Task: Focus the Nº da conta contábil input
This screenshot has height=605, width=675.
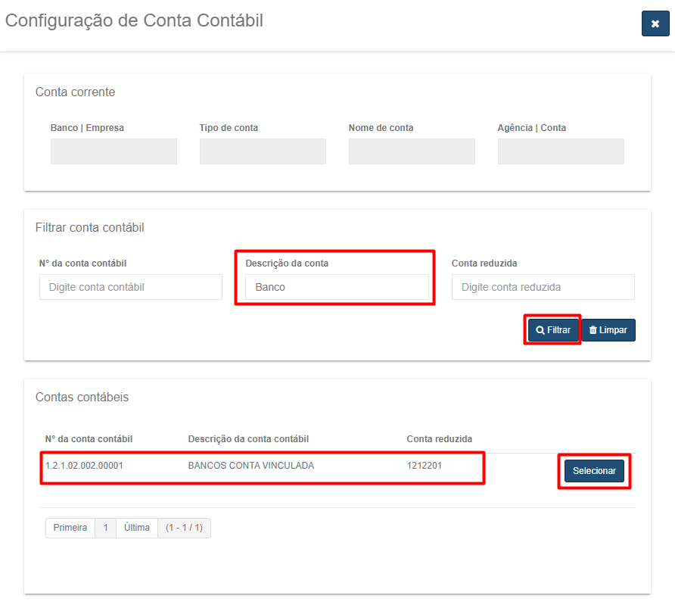Action: pyautogui.click(x=131, y=287)
